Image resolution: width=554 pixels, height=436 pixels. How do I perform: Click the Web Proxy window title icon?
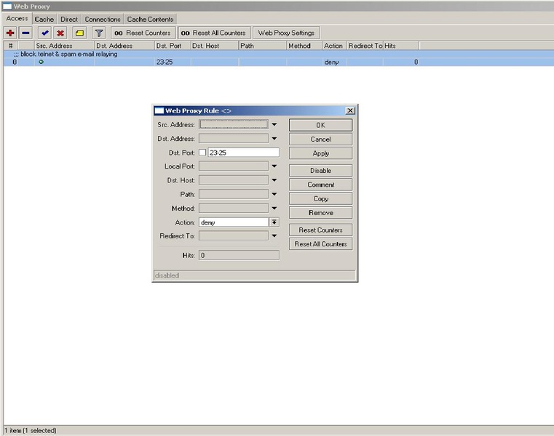(7, 7)
